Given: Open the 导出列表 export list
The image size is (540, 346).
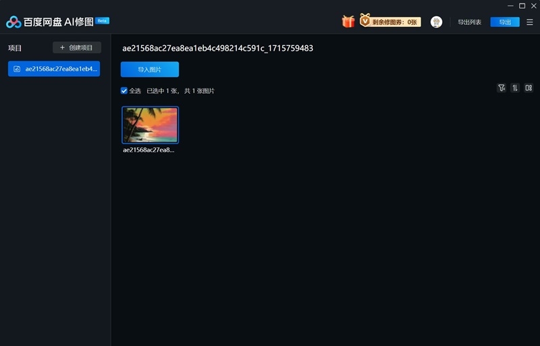Looking at the screenshot, I should pyautogui.click(x=469, y=22).
